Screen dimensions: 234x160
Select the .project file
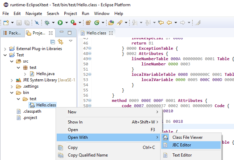[27, 118]
